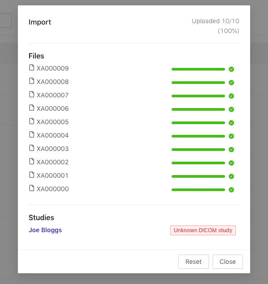This screenshot has width=268, height=284.
Task: Click the green success checkmark for XA000009
Action: coord(231,69)
